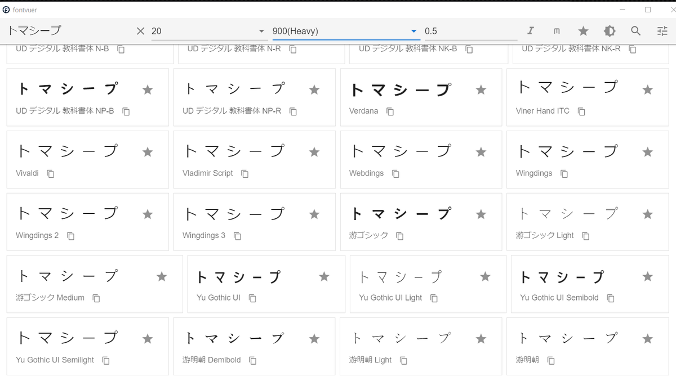This screenshot has width=676, height=381.
Task: Switch dark theme brightness icon
Action: 610,31
